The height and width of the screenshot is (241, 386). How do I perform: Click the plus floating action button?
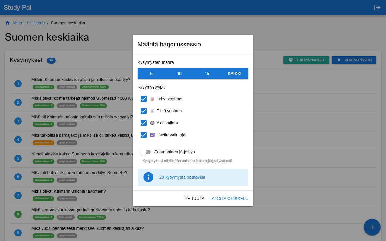tap(372, 227)
